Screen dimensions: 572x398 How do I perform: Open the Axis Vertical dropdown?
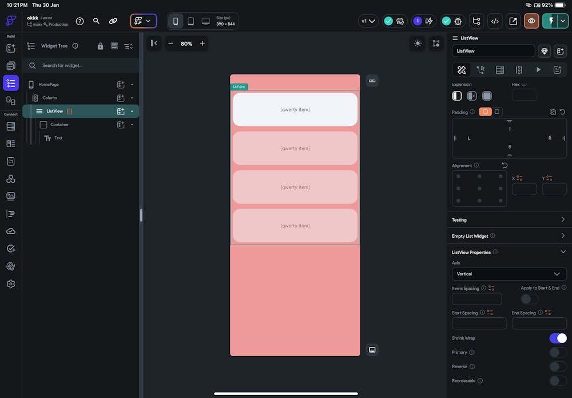pyautogui.click(x=507, y=274)
